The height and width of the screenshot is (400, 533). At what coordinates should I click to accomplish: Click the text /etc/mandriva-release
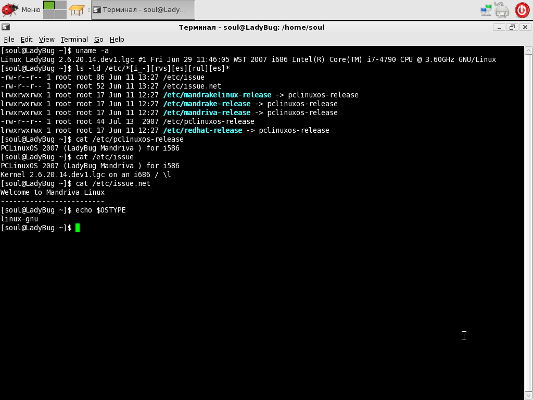coord(207,113)
